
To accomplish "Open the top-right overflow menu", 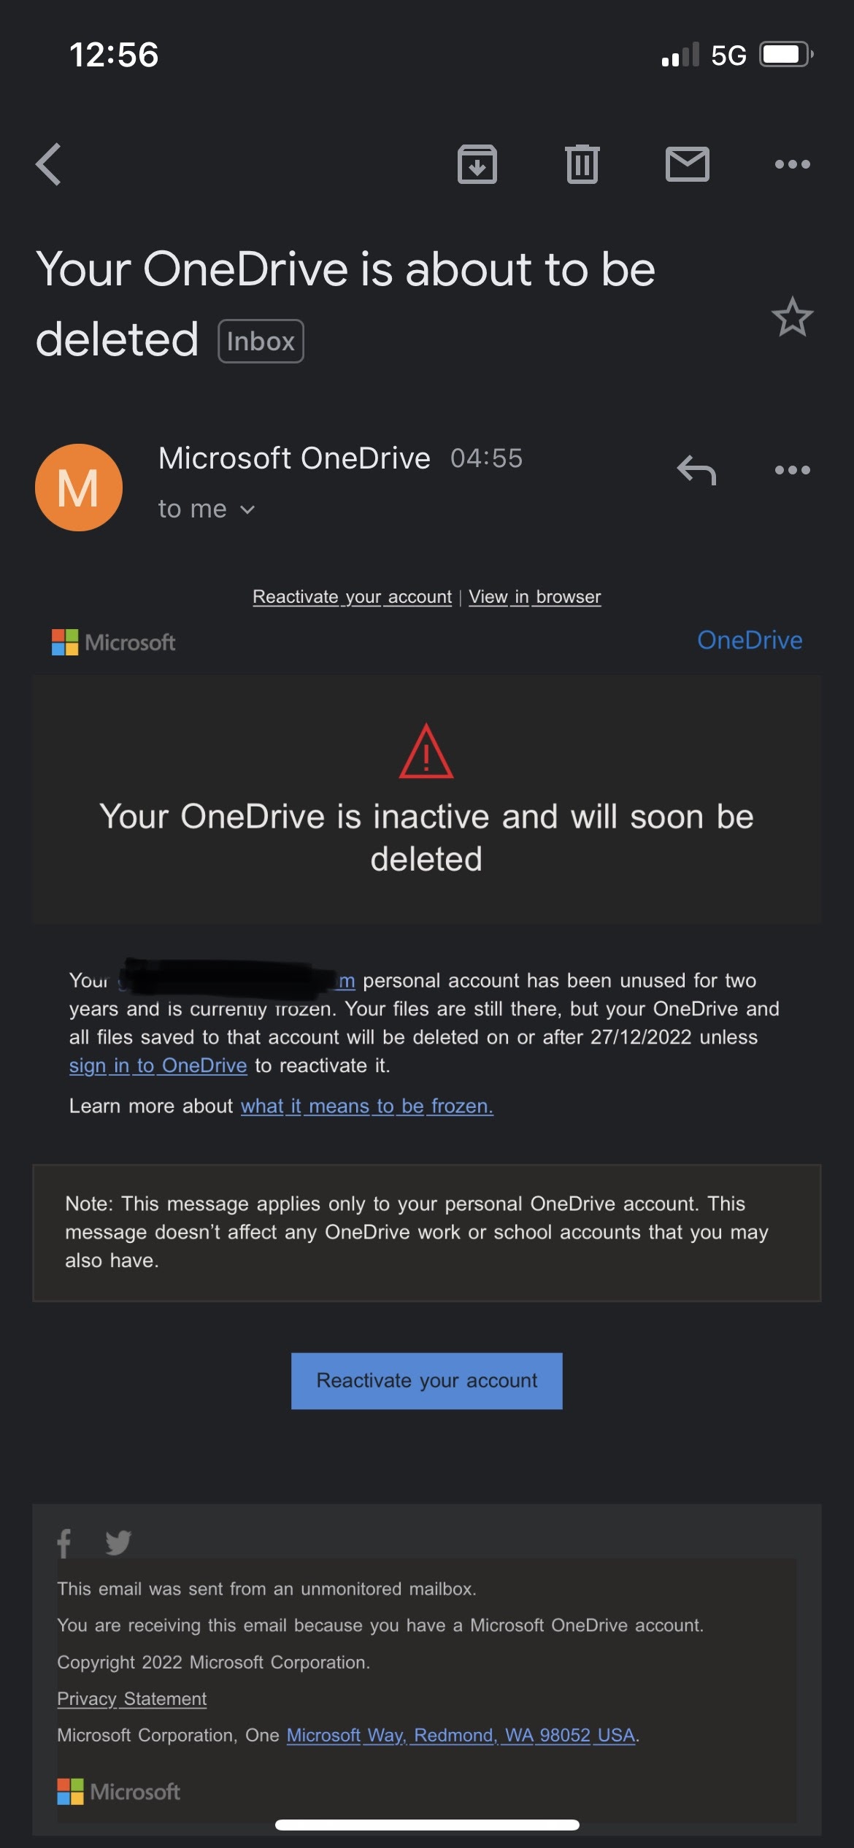I will (793, 163).
